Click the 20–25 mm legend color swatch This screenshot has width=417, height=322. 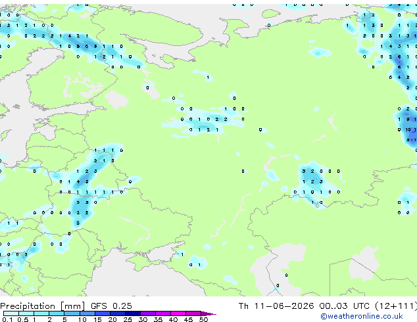[x=117, y=313]
